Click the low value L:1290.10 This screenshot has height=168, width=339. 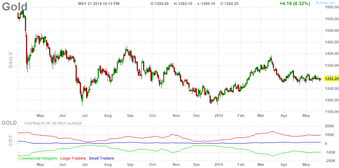pyautogui.click(x=206, y=3)
